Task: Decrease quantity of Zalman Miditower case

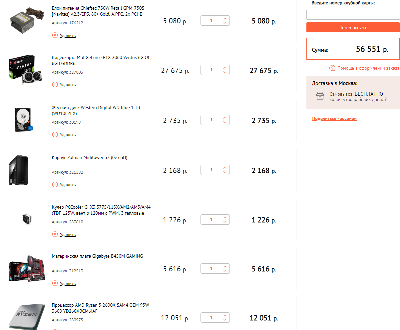Action: pyautogui.click(x=225, y=172)
